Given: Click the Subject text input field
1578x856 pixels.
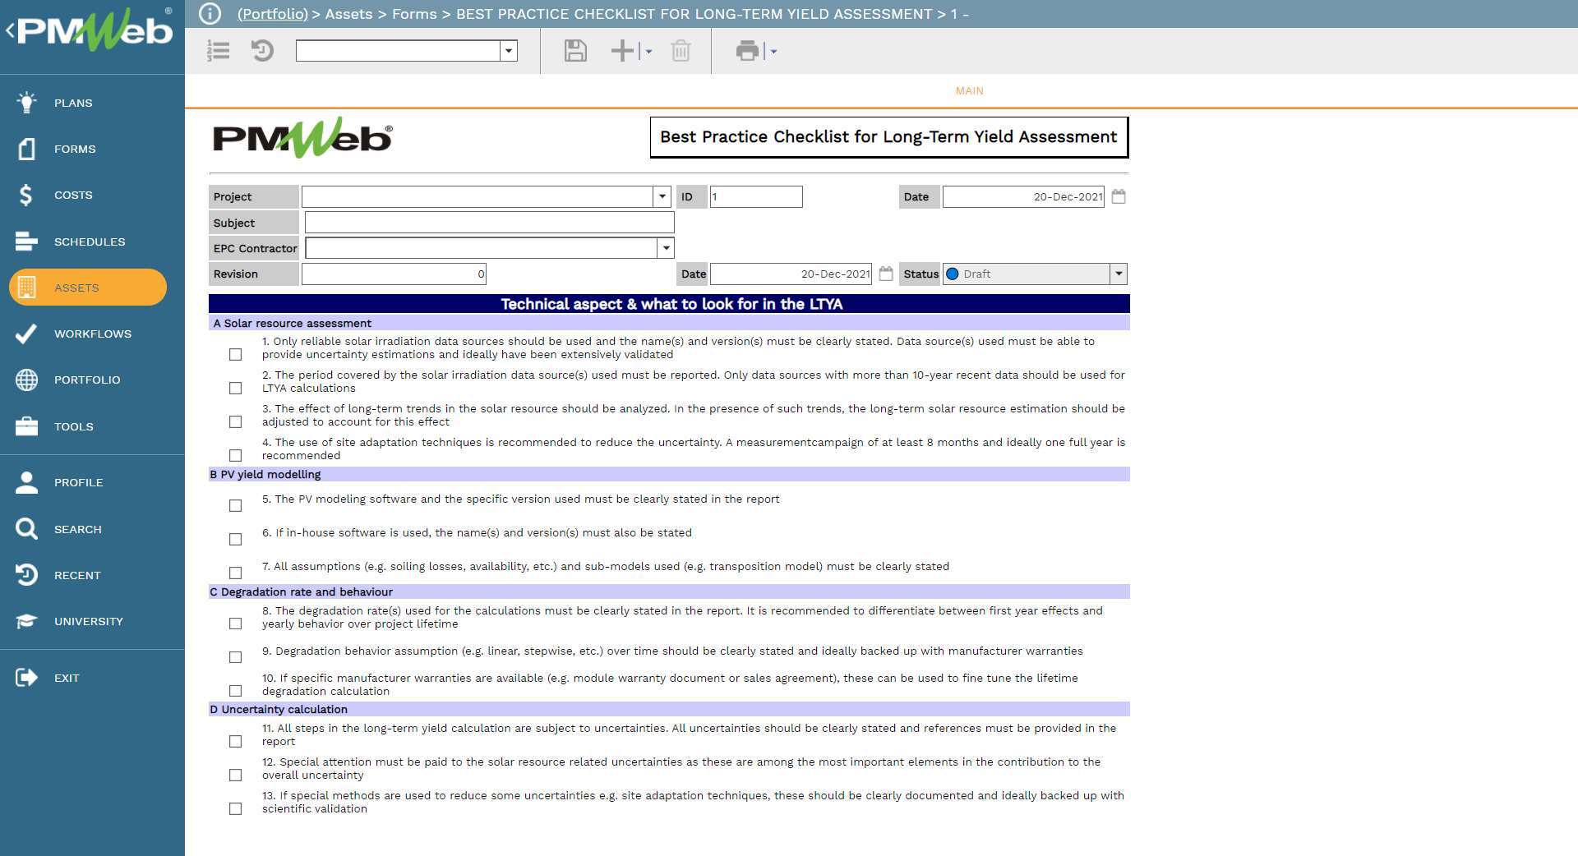Looking at the screenshot, I should 489,223.
